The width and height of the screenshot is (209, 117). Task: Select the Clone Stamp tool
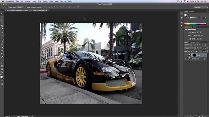(x=2, y=38)
